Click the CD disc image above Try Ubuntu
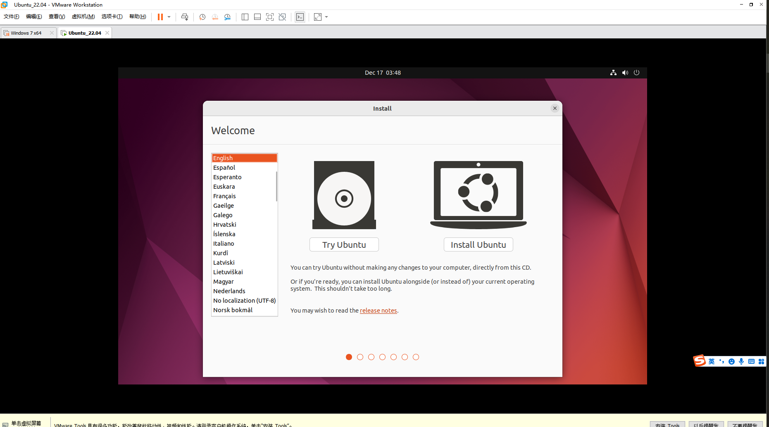The height and width of the screenshot is (427, 769). point(344,195)
